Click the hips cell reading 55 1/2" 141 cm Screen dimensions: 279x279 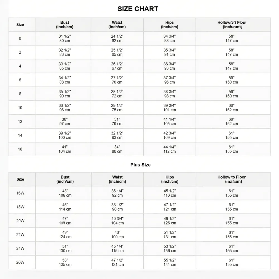pyautogui.click(x=170, y=262)
